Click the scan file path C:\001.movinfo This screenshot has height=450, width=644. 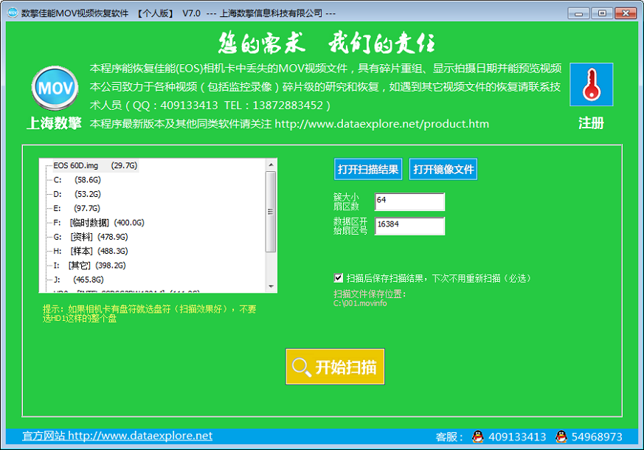pos(360,303)
